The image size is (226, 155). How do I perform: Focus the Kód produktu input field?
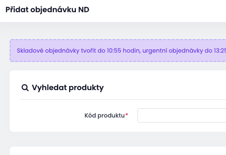pyautogui.click(x=182, y=115)
